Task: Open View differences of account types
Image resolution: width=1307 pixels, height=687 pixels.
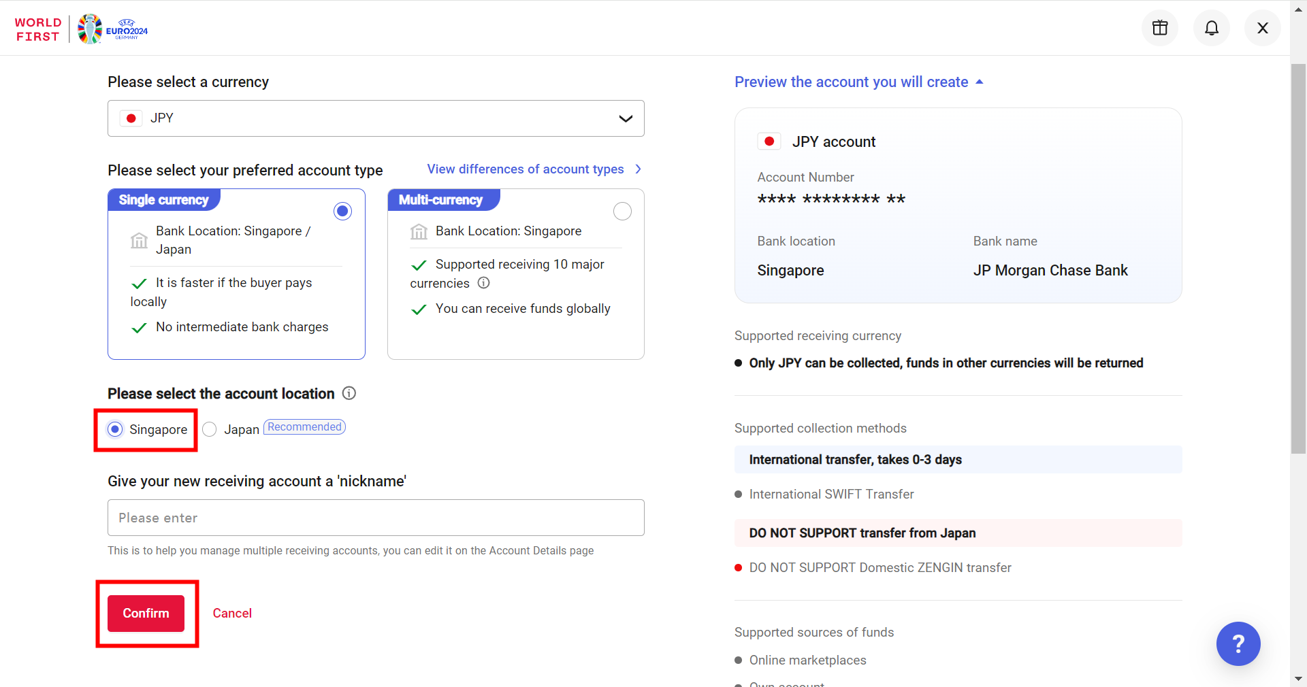Action: point(534,169)
